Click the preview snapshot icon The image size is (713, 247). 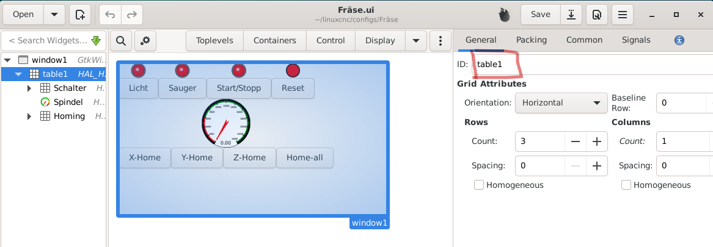pyautogui.click(x=596, y=15)
